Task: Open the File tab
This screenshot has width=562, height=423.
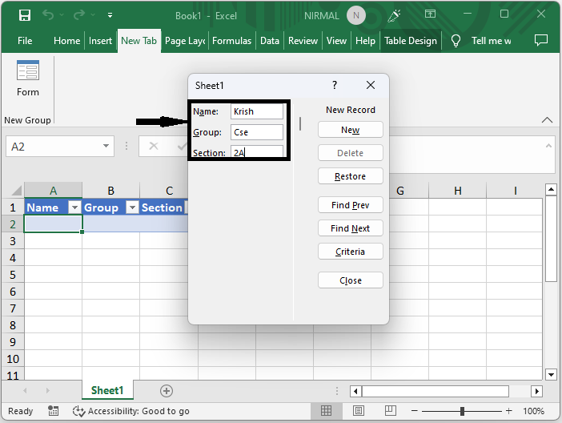Action: pyautogui.click(x=25, y=41)
